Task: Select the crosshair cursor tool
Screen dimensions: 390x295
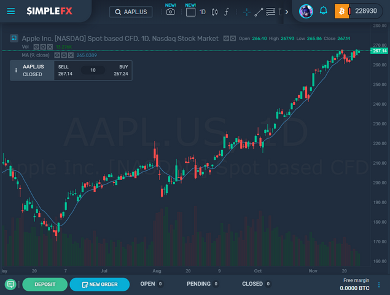Action: (246, 12)
